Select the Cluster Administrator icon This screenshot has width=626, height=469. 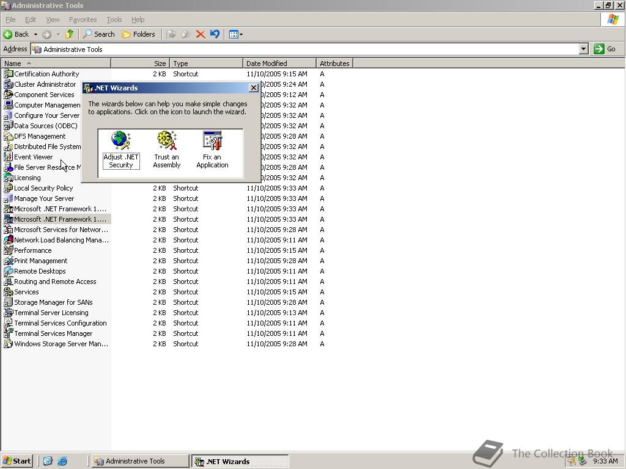pos(8,84)
